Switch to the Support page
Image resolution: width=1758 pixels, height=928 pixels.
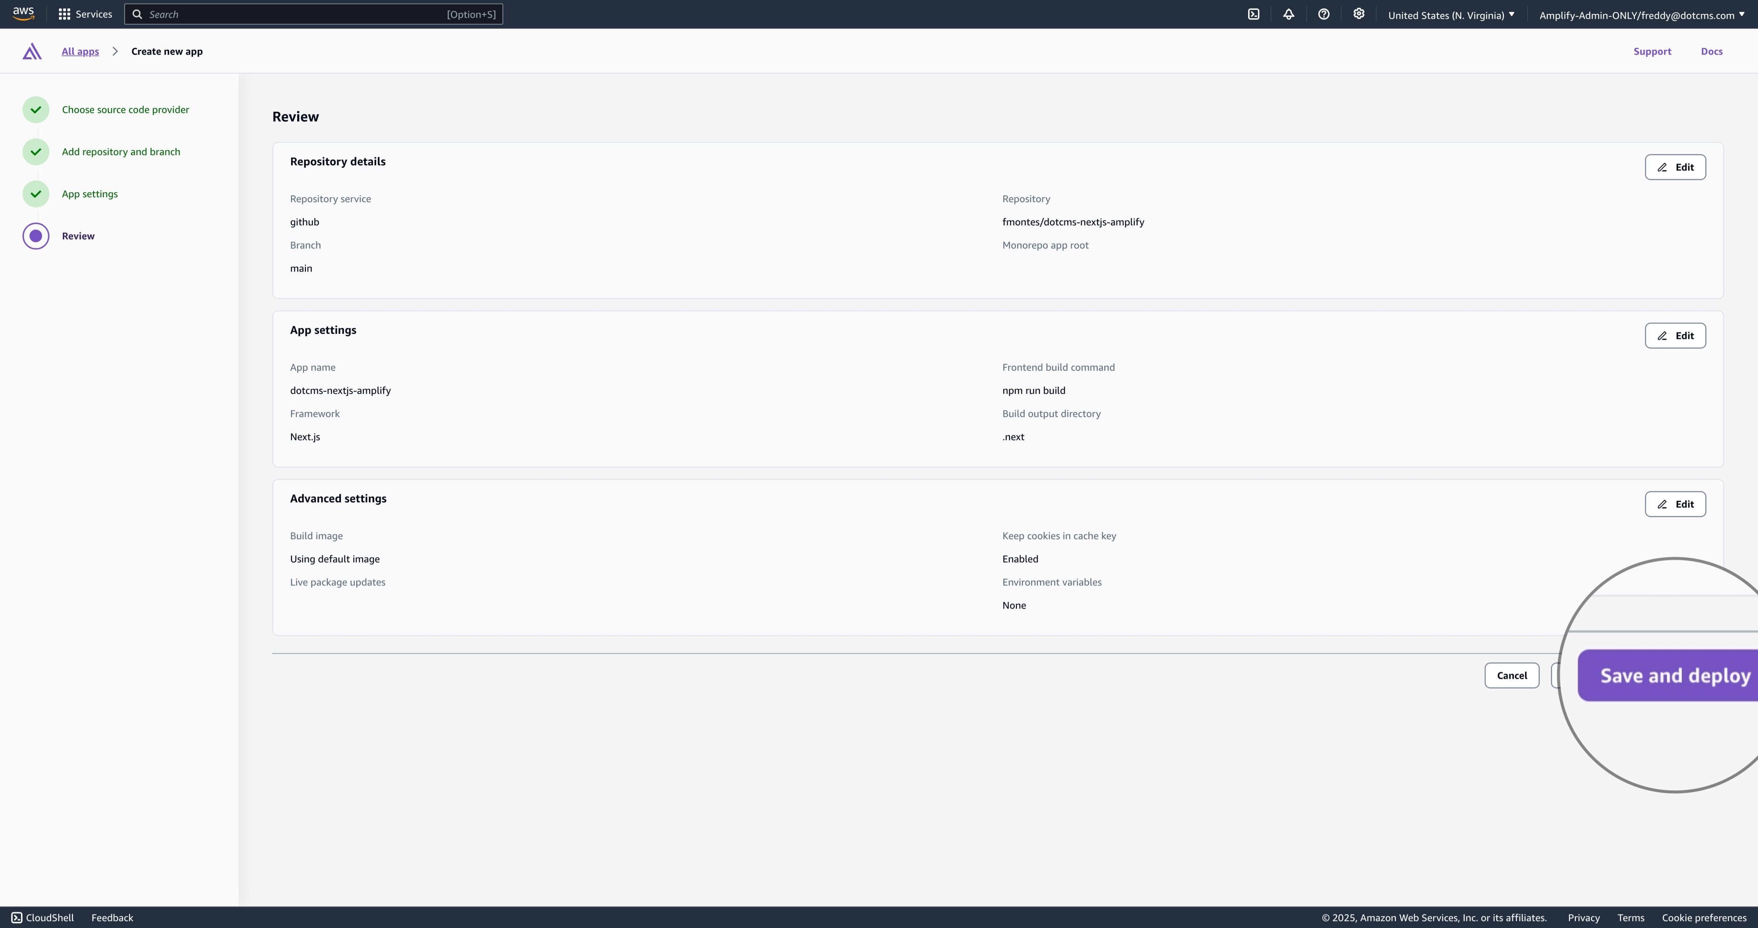click(x=1653, y=51)
